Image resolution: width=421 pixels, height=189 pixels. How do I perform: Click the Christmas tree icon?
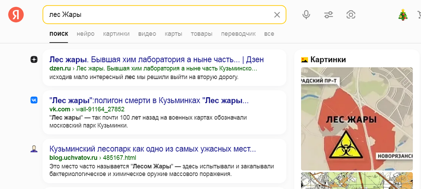(x=403, y=14)
